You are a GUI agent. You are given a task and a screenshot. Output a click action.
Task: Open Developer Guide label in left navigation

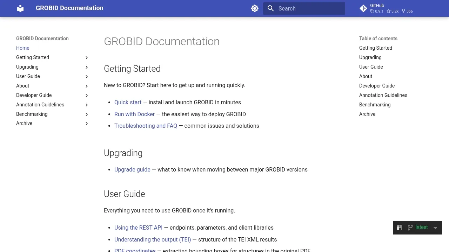[34, 95]
